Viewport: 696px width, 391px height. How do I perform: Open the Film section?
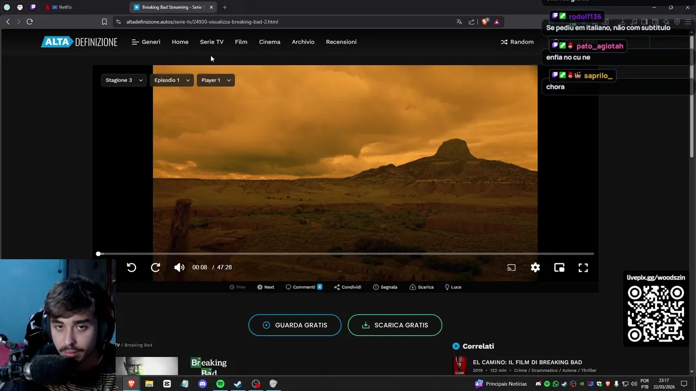[x=241, y=42]
